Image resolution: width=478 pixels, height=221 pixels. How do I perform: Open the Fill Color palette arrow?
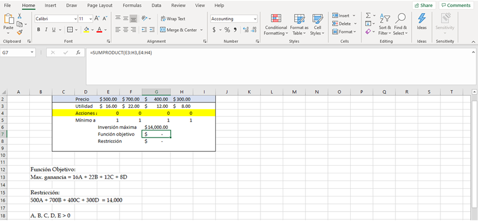[x=93, y=30]
